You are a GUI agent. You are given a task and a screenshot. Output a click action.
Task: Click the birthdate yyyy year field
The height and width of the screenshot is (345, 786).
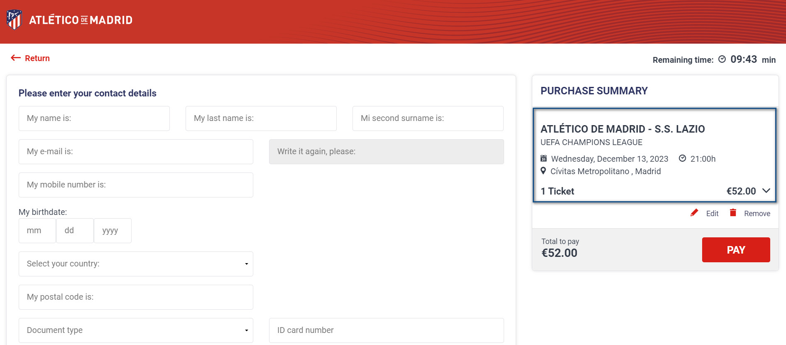(x=113, y=231)
